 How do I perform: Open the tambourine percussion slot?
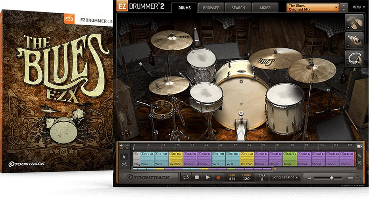click(x=354, y=58)
